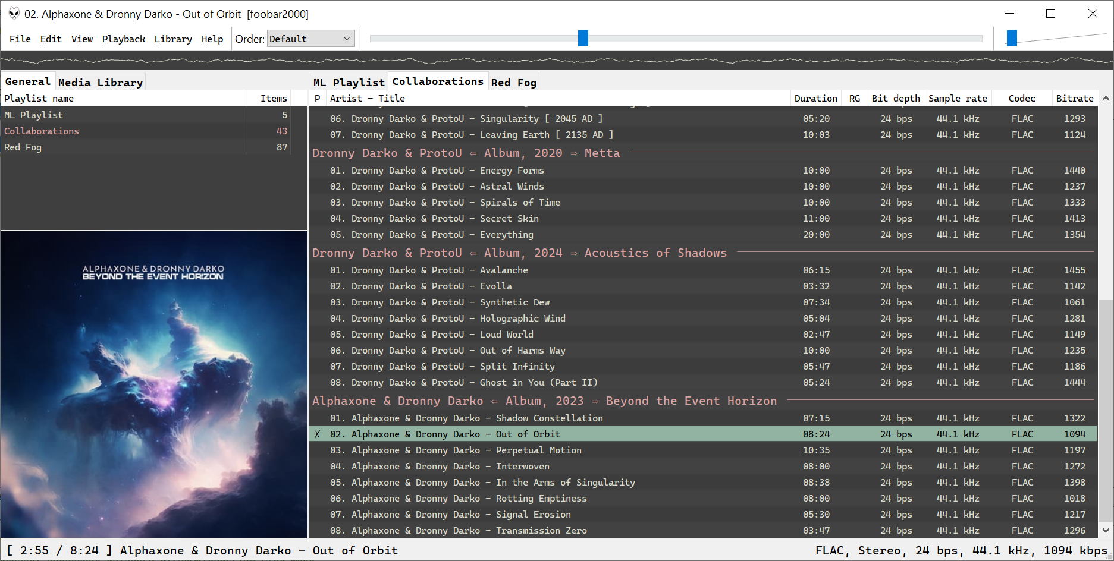Image resolution: width=1114 pixels, height=561 pixels.
Task: Click the foobar2000 alien icon in title bar
Action: pyautogui.click(x=14, y=13)
